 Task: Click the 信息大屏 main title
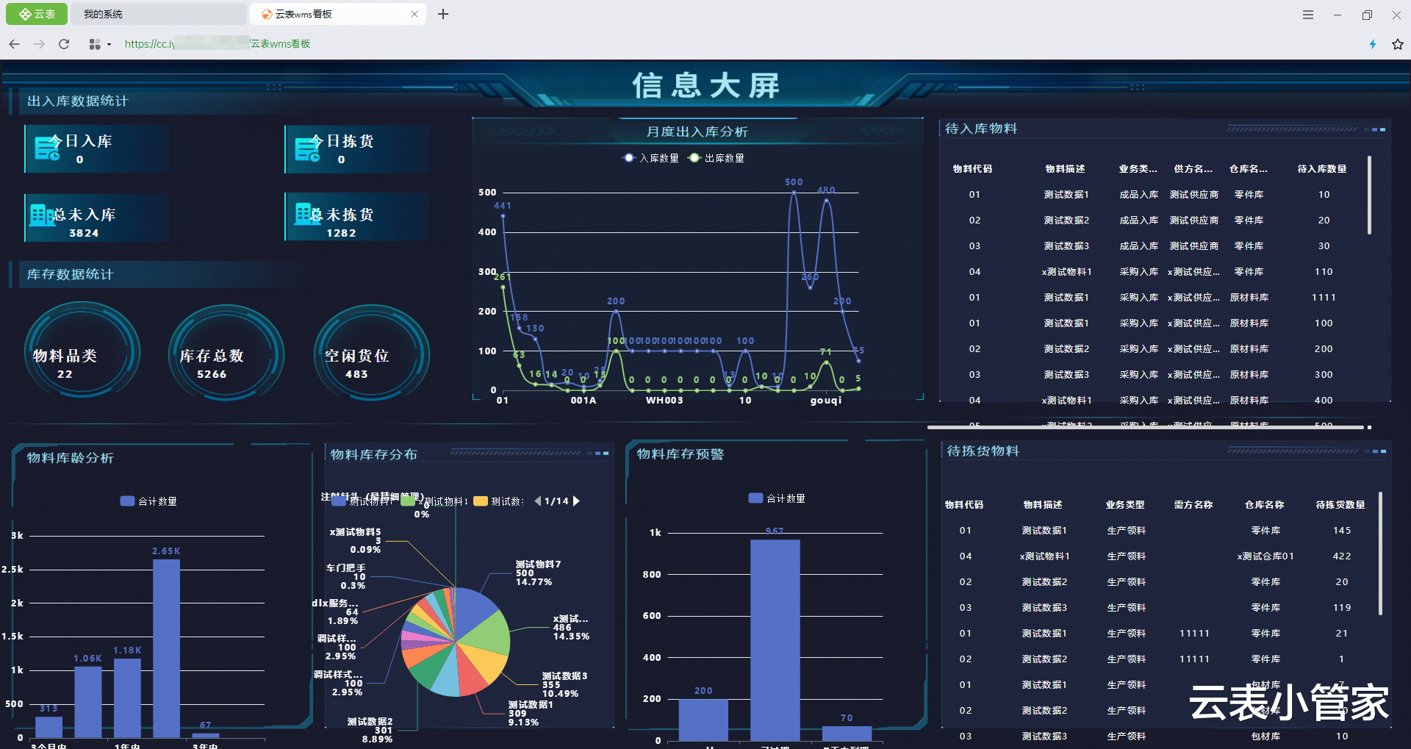(x=705, y=85)
